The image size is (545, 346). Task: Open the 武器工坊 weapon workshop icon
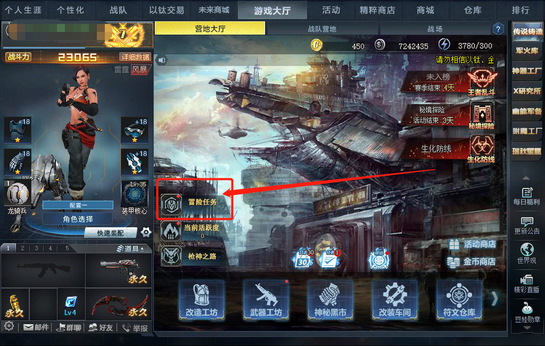click(266, 300)
